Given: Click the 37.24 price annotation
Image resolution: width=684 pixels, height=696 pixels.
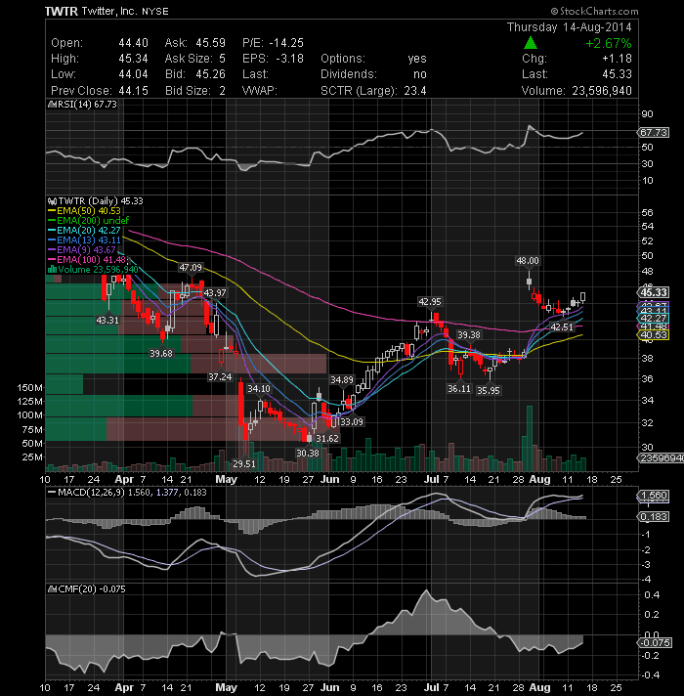Looking at the screenshot, I should coord(220,377).
